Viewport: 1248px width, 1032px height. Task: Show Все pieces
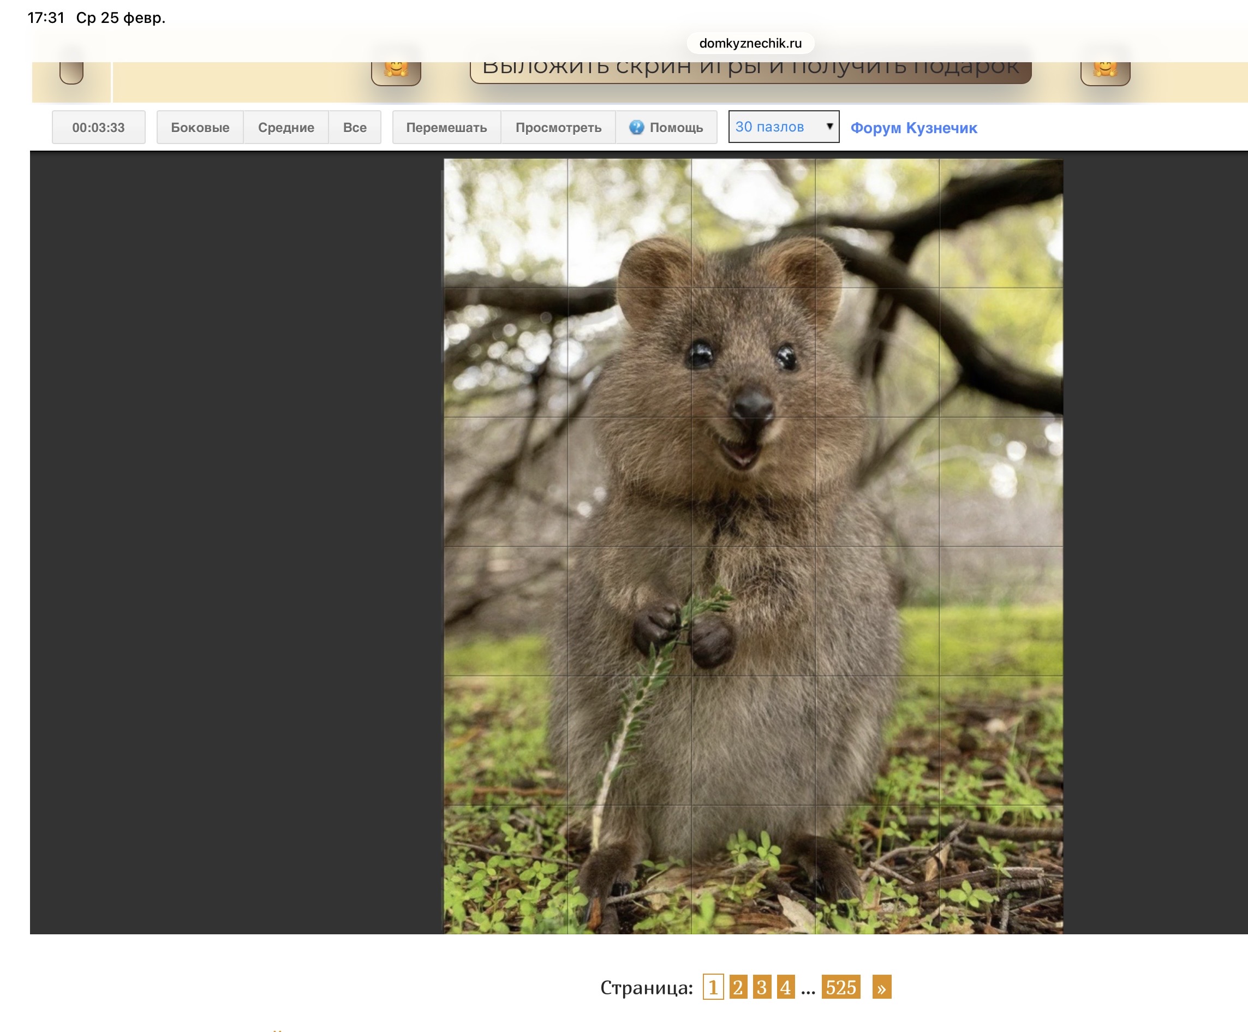(x=354, y=127)
